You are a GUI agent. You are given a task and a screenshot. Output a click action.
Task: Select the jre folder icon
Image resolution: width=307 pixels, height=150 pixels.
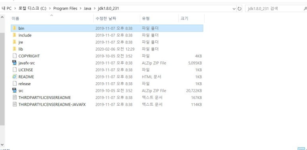[14, 42]
